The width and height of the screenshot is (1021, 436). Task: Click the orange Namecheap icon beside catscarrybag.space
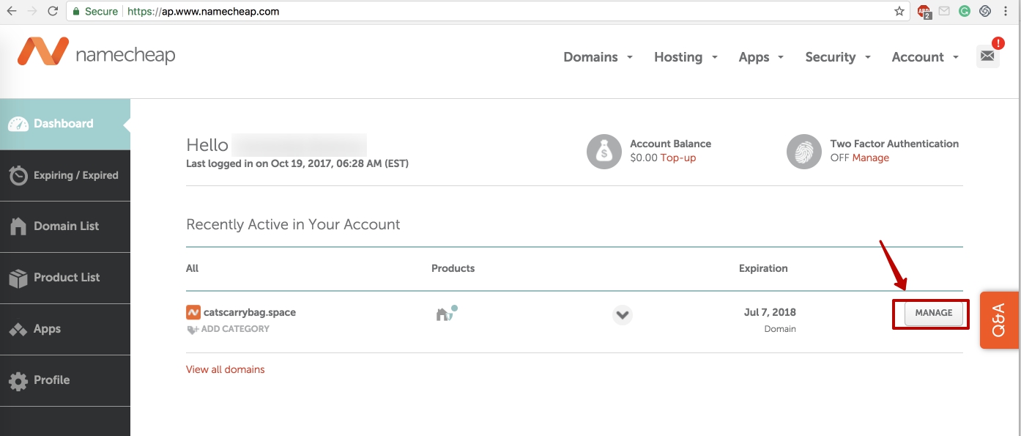(x=193, y=312)
